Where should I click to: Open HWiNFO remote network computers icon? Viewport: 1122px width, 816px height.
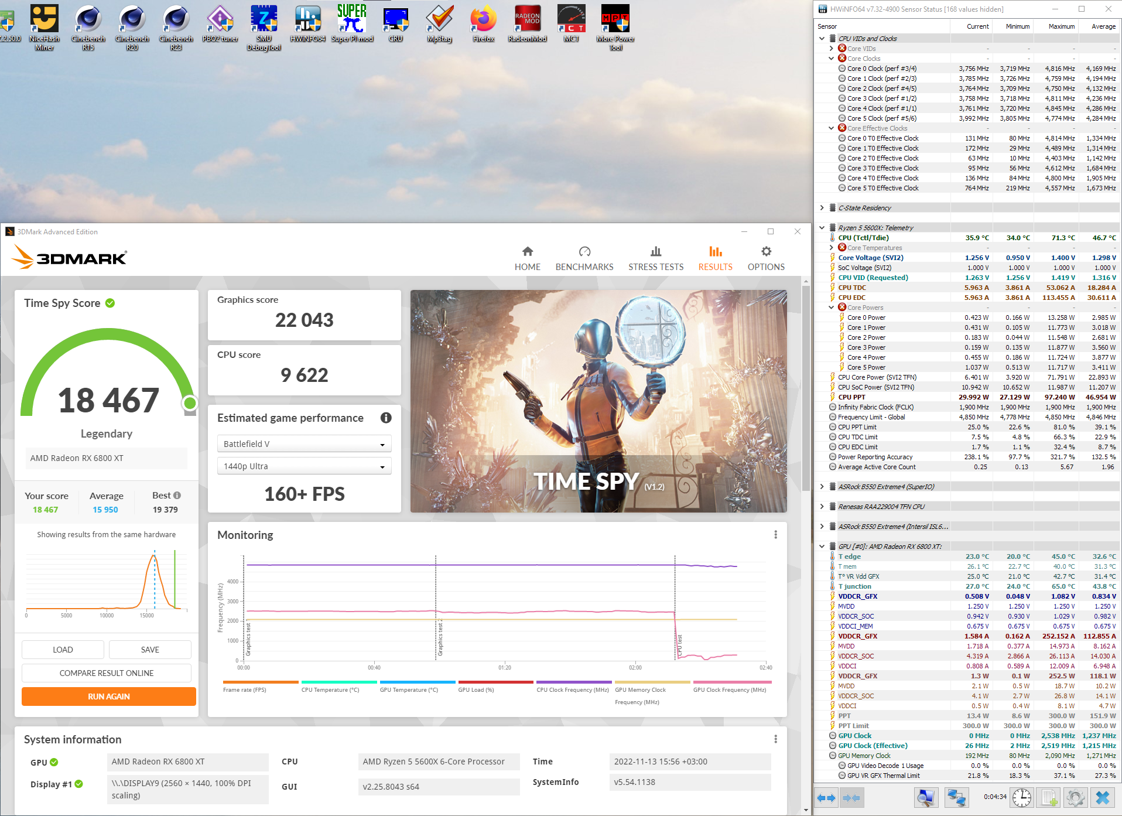pyautogui.click(x=956, y=798)
